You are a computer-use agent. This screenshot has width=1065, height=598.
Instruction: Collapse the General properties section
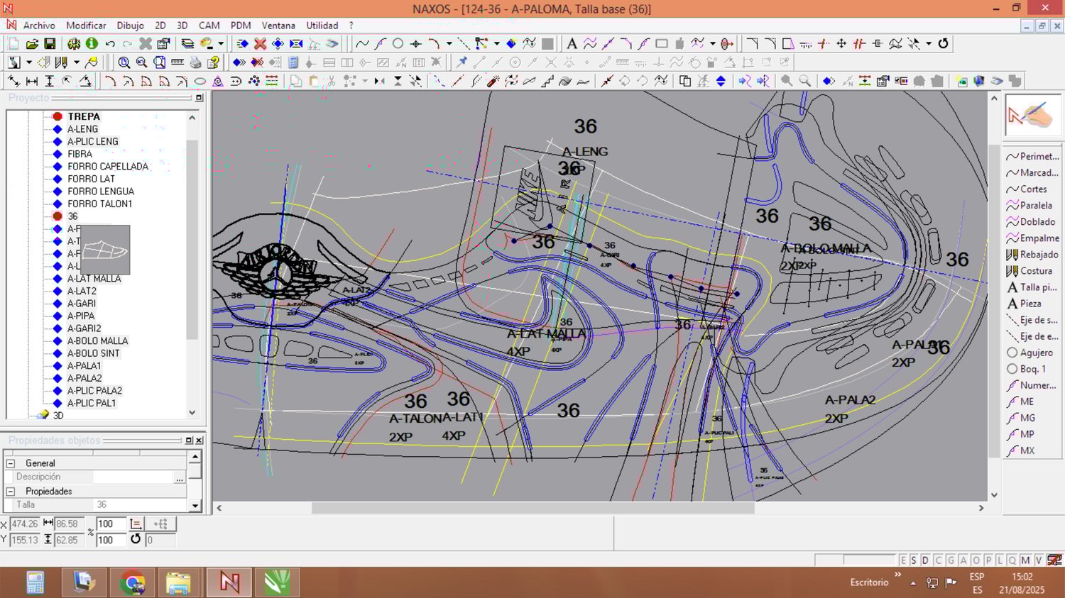click(x=11, y=463)
